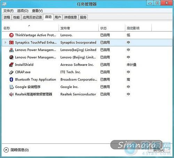
Task: Click the Synaptics TouchPad red icon
Action: pyautogui.click(x=11, y=43)
